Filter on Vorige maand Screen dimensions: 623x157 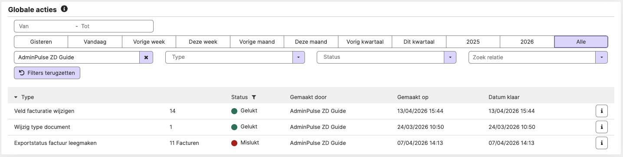(257, 42)
